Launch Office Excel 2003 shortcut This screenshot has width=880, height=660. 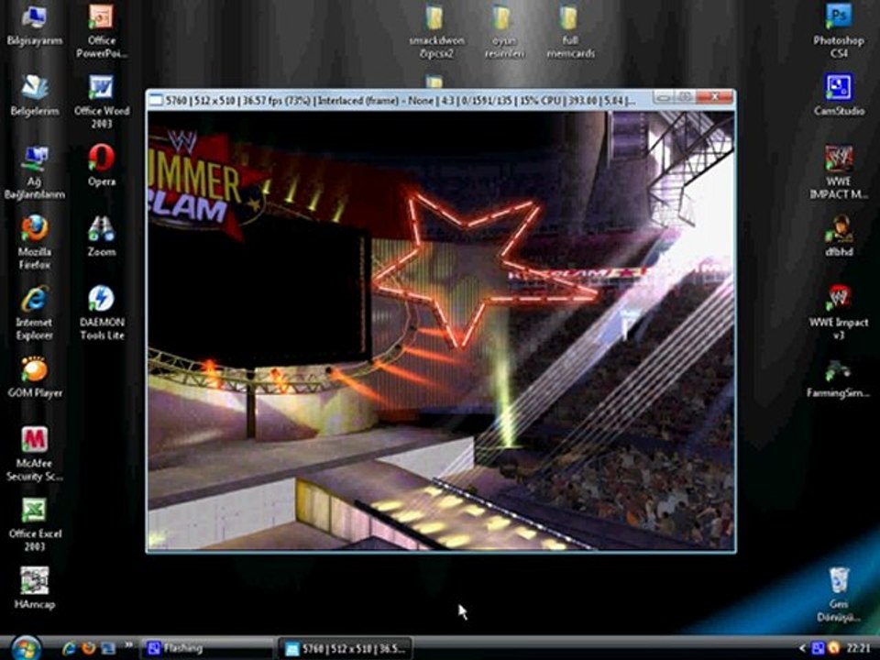(x=34, y=524)
